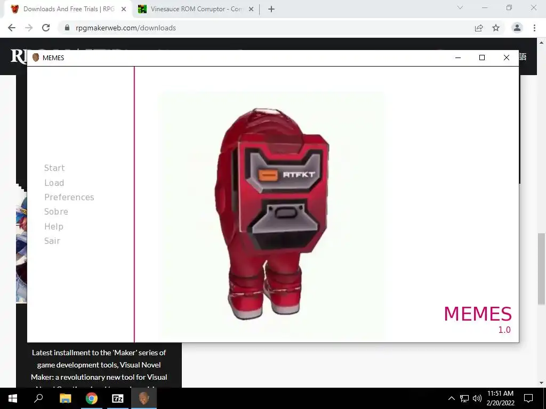This screenshot has height=409, width=546.
Task: Open Chrome three-dot menu
Action: point(534,28)
